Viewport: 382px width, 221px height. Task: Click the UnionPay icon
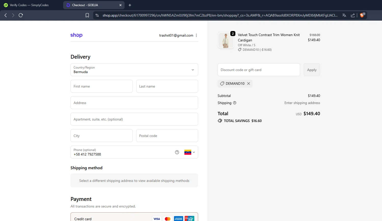pos(189,219)
